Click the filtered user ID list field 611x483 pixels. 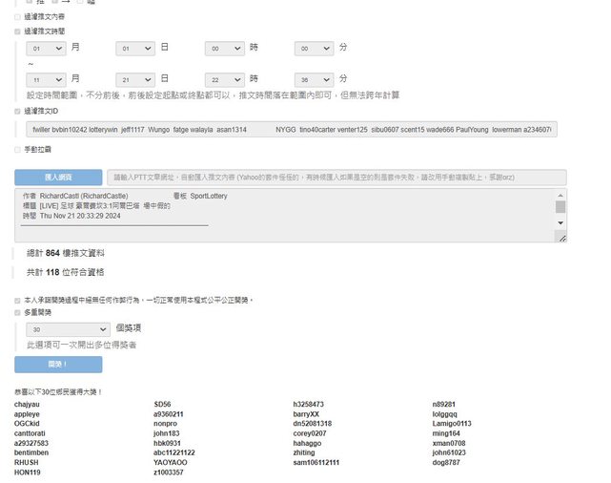coord(292,129)
